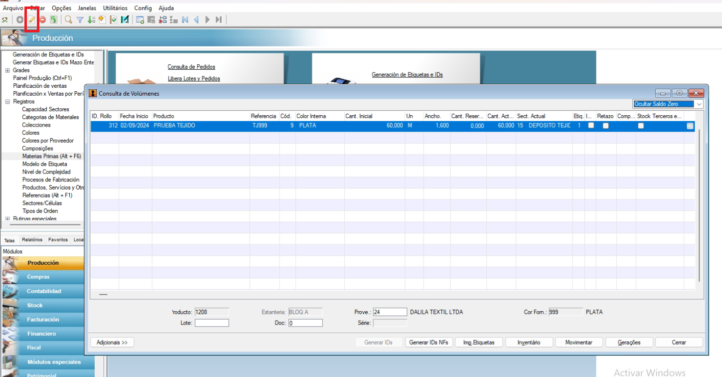Click the Imp.Etiquetas button
The width and height of the screenshot is (722, 377).
[479, 343]
